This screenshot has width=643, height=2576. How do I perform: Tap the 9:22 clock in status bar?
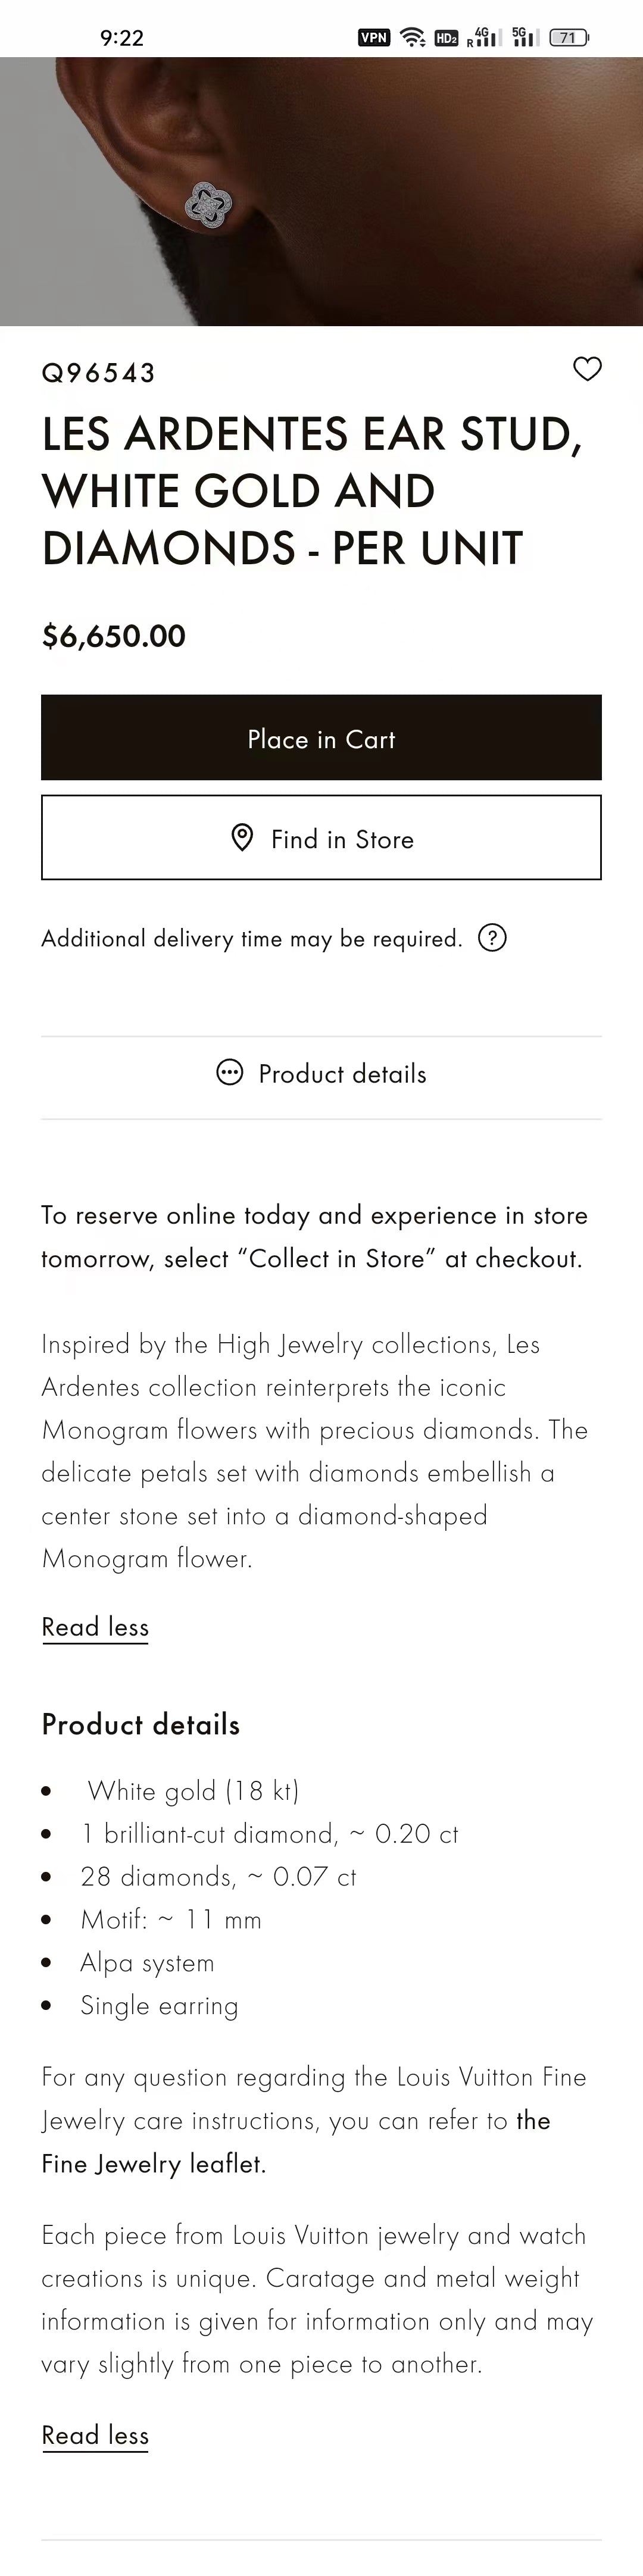click(x=122, y=38)
